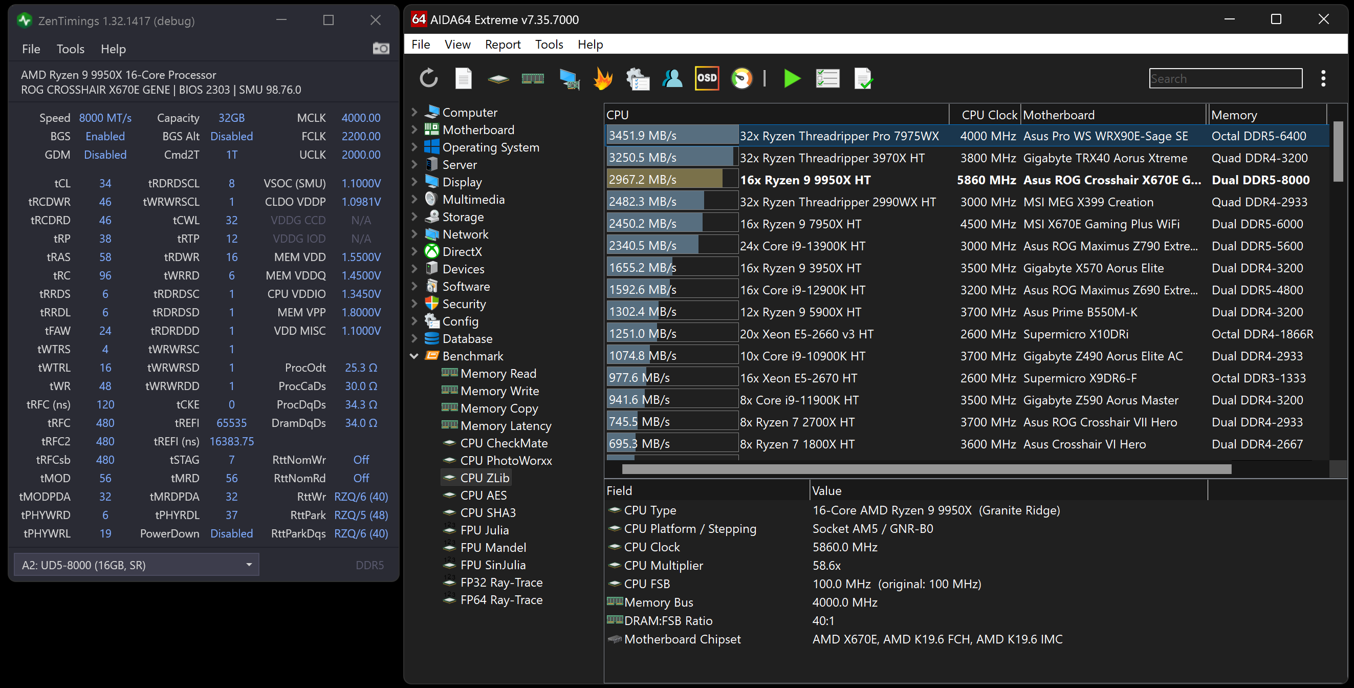Image resolution: width=1354 pixels, height=688 pixels.
Task: Click the horizontal scrollbar under results list
Action: point(925,469)
